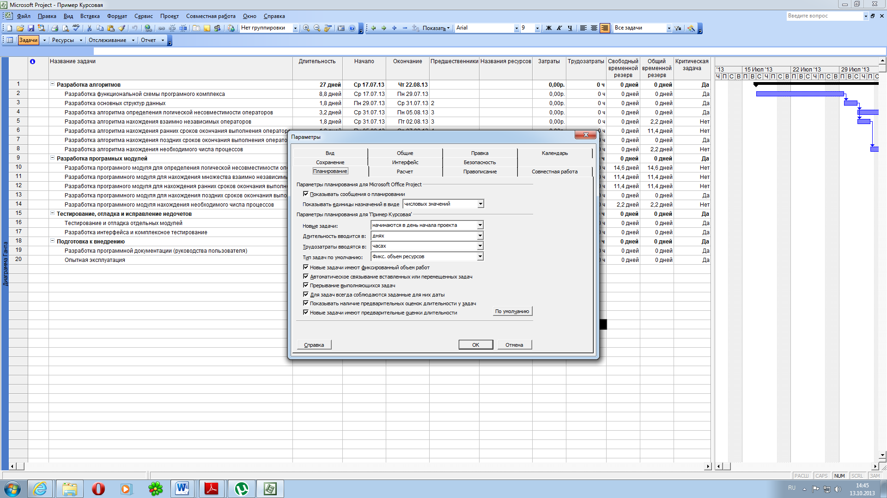Toggle 'Для задач всегда соблюдаются заданные' checkbox
Image resolution: width=887 pixels, height=498 pixels.
[x=305, y=295]
